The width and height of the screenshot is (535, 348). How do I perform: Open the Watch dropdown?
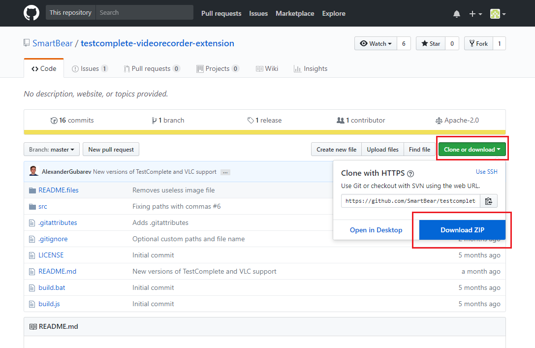376,44
